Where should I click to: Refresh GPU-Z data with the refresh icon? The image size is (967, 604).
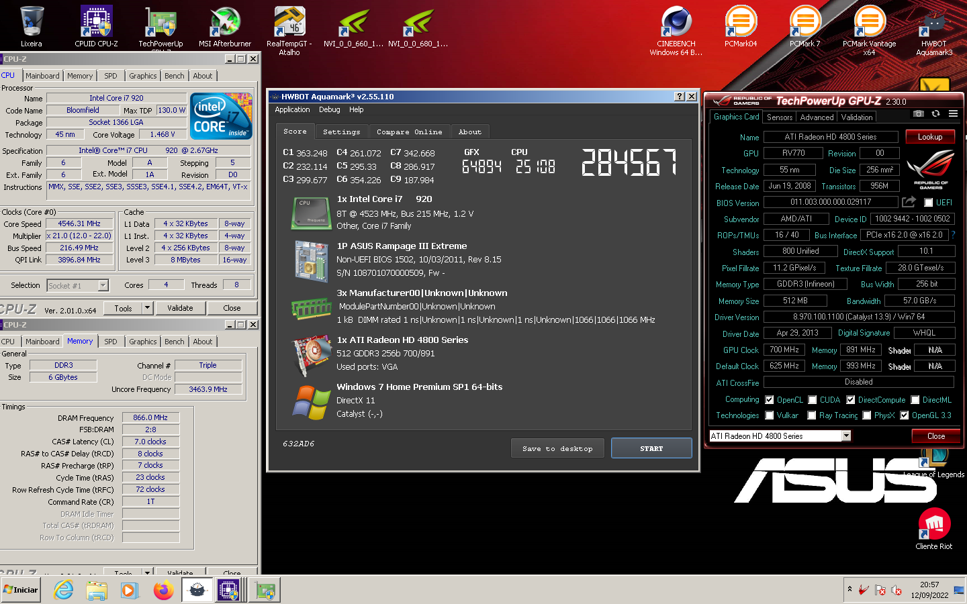(935, 113)
